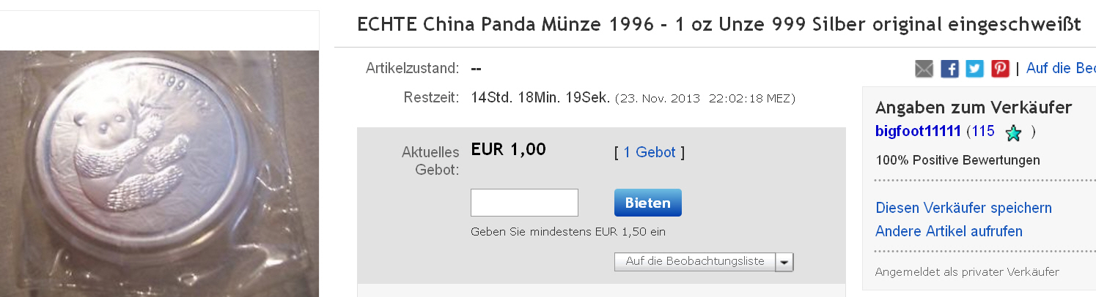Focus the bid amount input field

pos(524,203)
